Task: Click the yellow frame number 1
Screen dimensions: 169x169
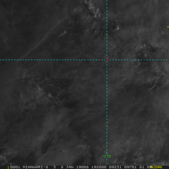Action: 8,167
